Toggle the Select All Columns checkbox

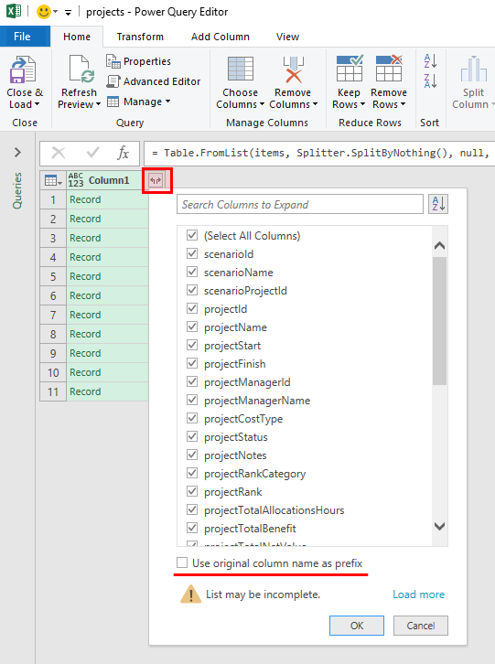pos(192,235)
